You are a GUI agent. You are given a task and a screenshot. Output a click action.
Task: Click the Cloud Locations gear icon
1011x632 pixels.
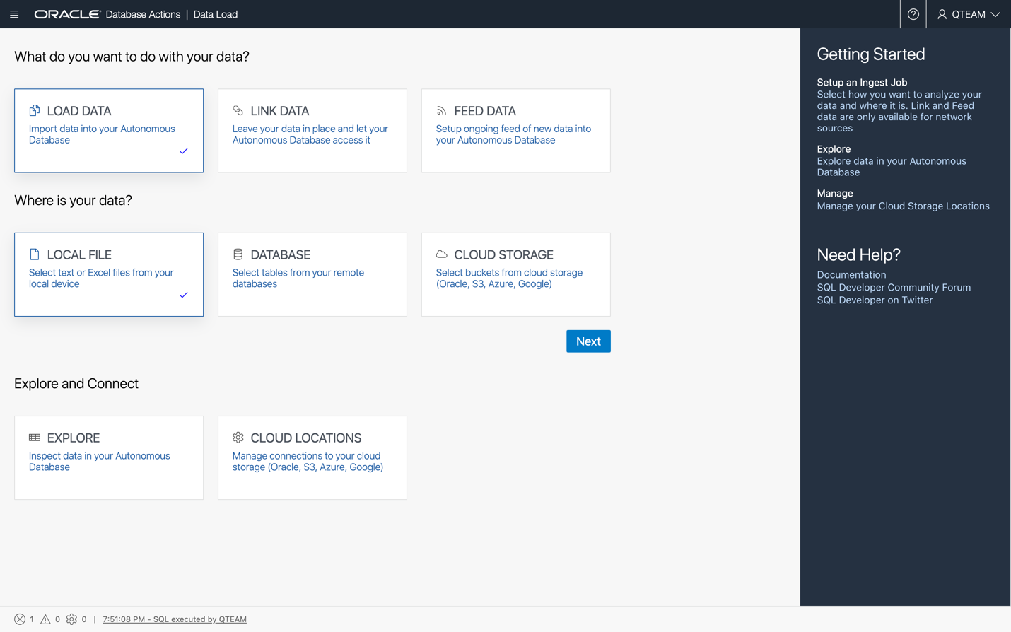[x=238, y=438]
